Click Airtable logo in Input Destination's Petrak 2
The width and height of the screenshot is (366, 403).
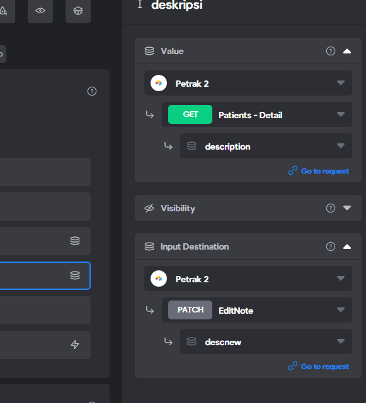(159, 279)
